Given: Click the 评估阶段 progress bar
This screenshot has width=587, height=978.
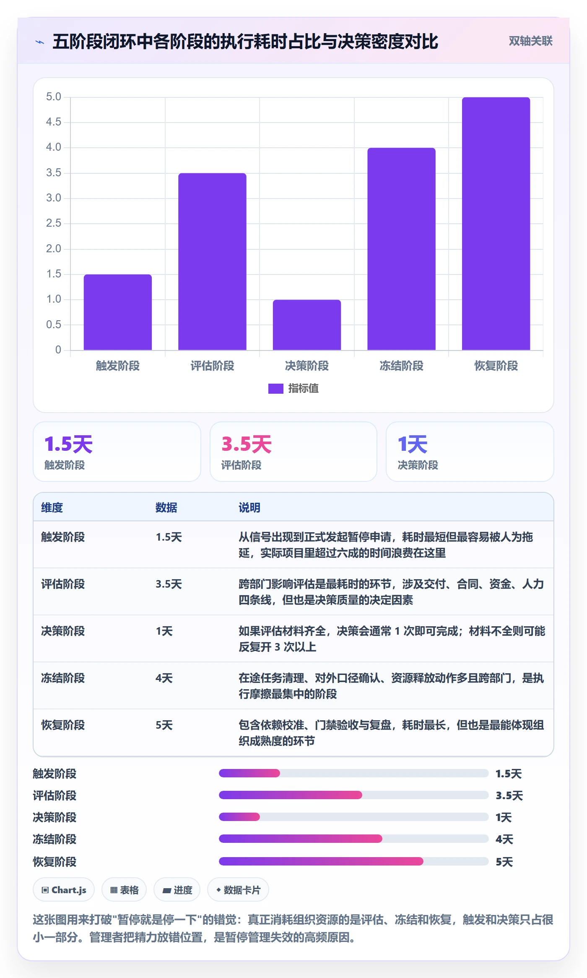Looking at the screenshot, I should coord(353,795).
